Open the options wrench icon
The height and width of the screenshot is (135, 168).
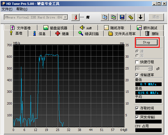131,17
